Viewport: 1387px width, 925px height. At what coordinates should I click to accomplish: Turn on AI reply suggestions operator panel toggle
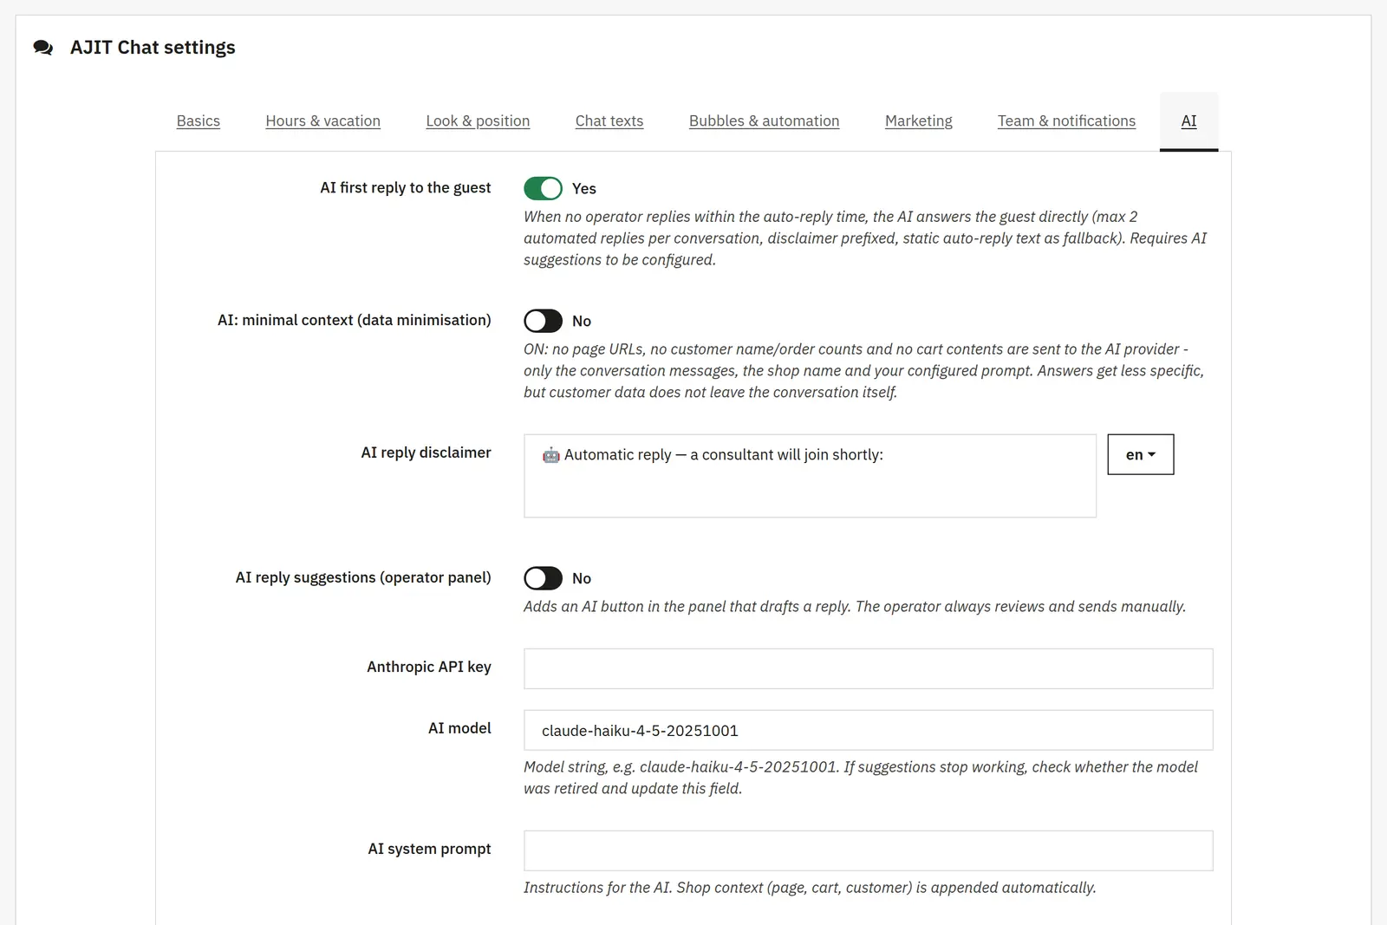coord(543,578)
